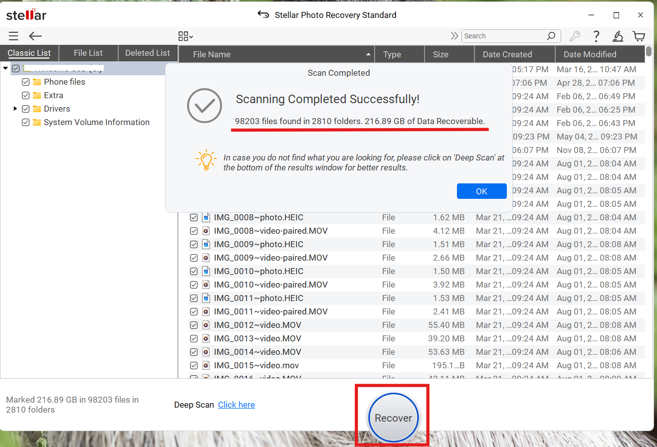Viewport: 657px width, 447px height.
Task: Click IMG_0015~video.mov file icon
Action: click(206, 365)
